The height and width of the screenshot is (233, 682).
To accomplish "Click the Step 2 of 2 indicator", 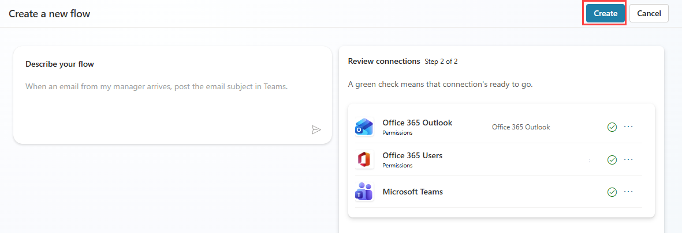I will [441, 62].
